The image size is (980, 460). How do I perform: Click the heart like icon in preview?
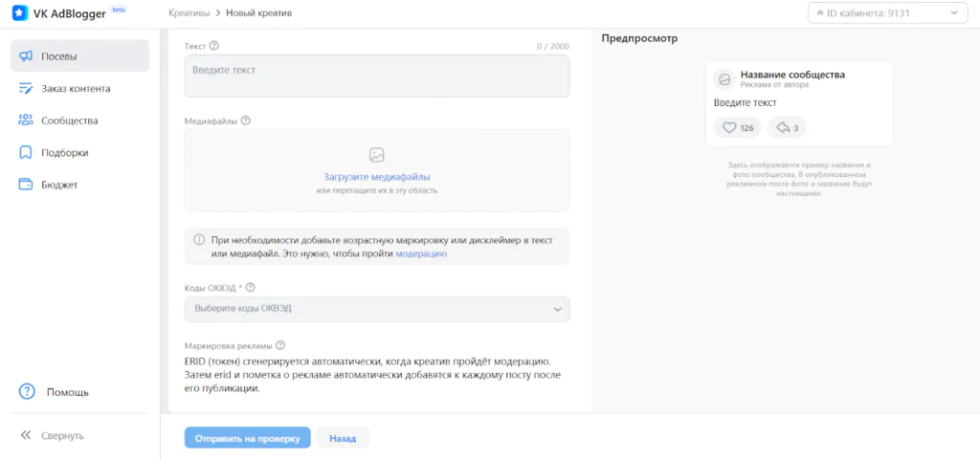729,128
